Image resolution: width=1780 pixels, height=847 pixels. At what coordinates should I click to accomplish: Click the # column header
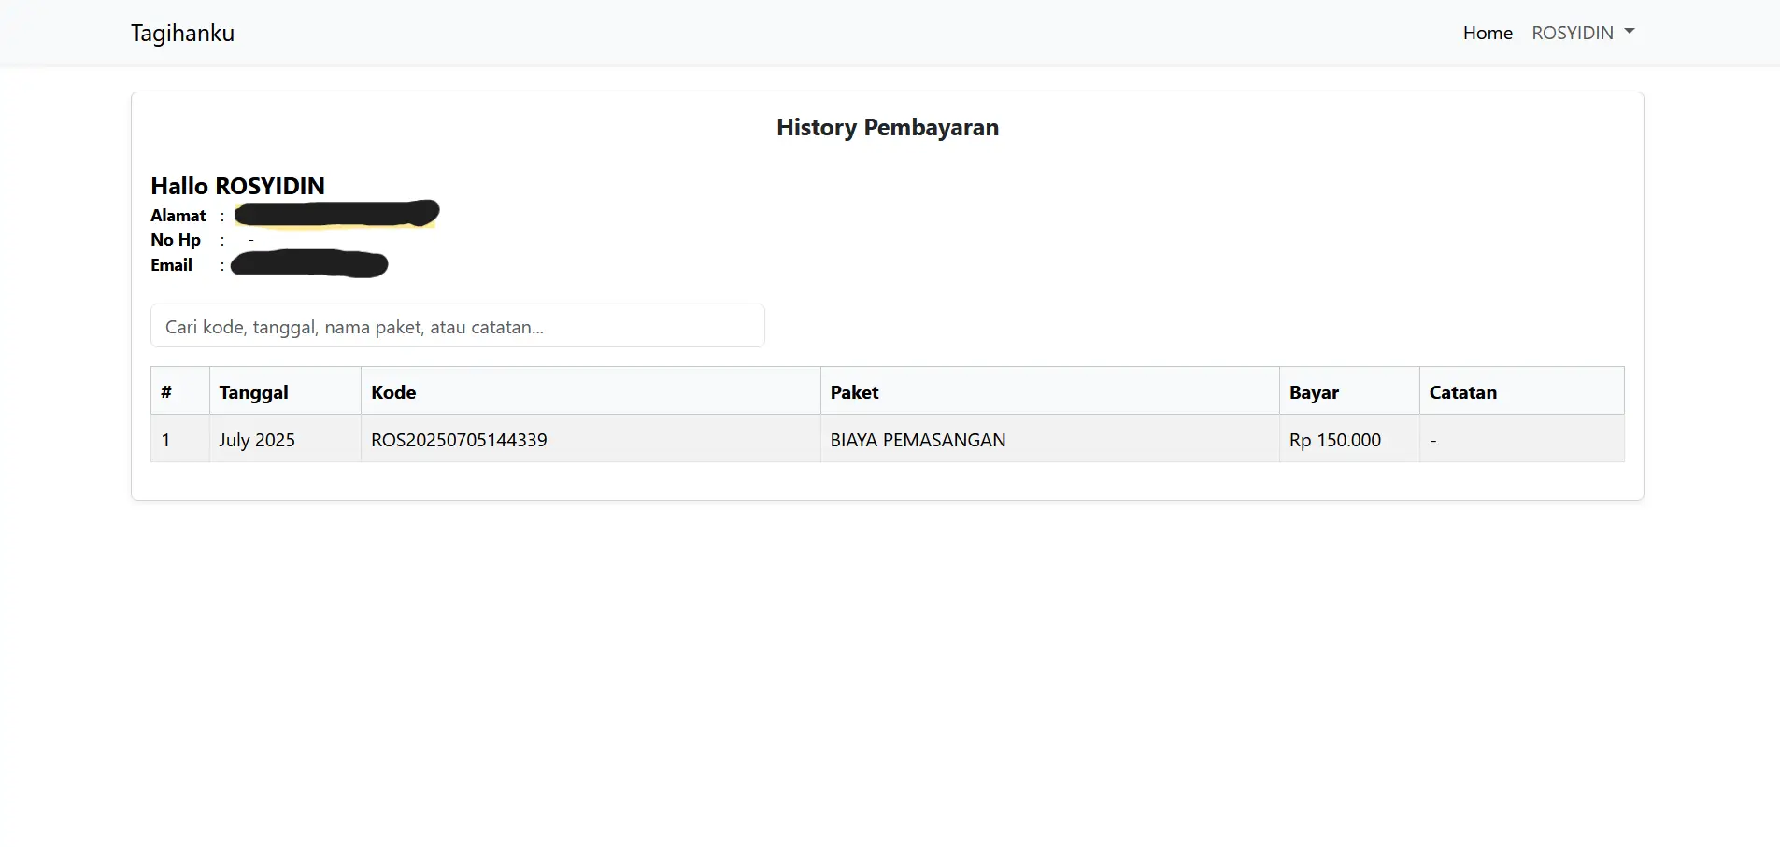pos(180,391)
